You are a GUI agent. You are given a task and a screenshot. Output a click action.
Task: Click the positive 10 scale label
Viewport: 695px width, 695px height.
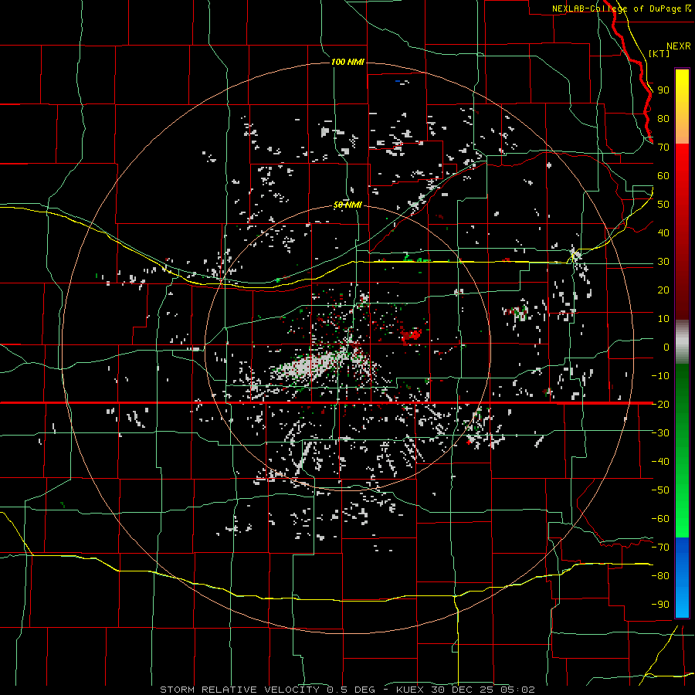663,319
